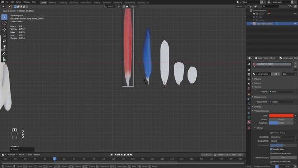
Task: Switch to the Modeling workspace tab
Action: (53, 3)
